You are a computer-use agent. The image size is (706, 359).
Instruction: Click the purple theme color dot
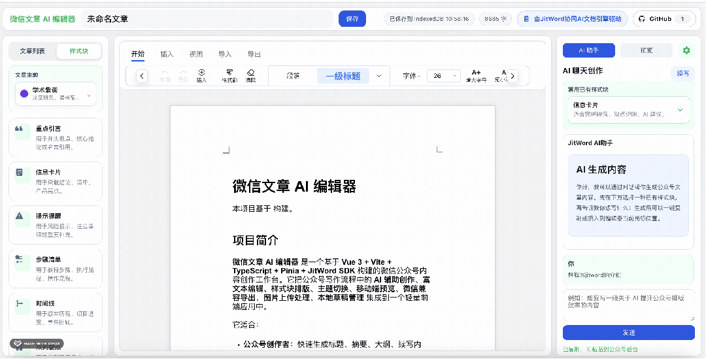24,94
